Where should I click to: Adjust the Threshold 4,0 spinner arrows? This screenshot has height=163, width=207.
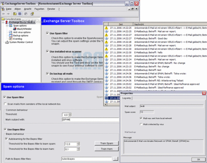[x=70, y=115]
